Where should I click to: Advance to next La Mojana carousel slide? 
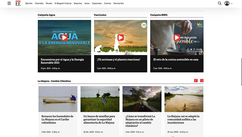(x=202, y=81)
